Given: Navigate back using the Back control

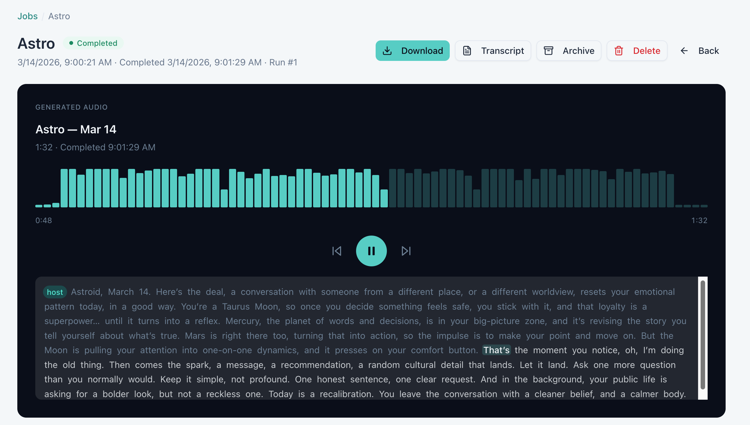Looking at the screenshot, I should (699, 51).
